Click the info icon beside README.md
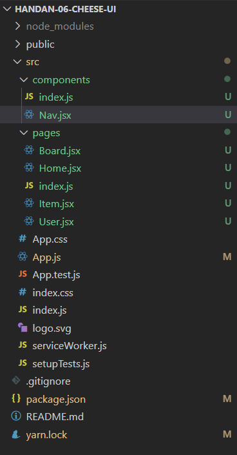This screenshot has width=237, height=455. click(16, 416)
